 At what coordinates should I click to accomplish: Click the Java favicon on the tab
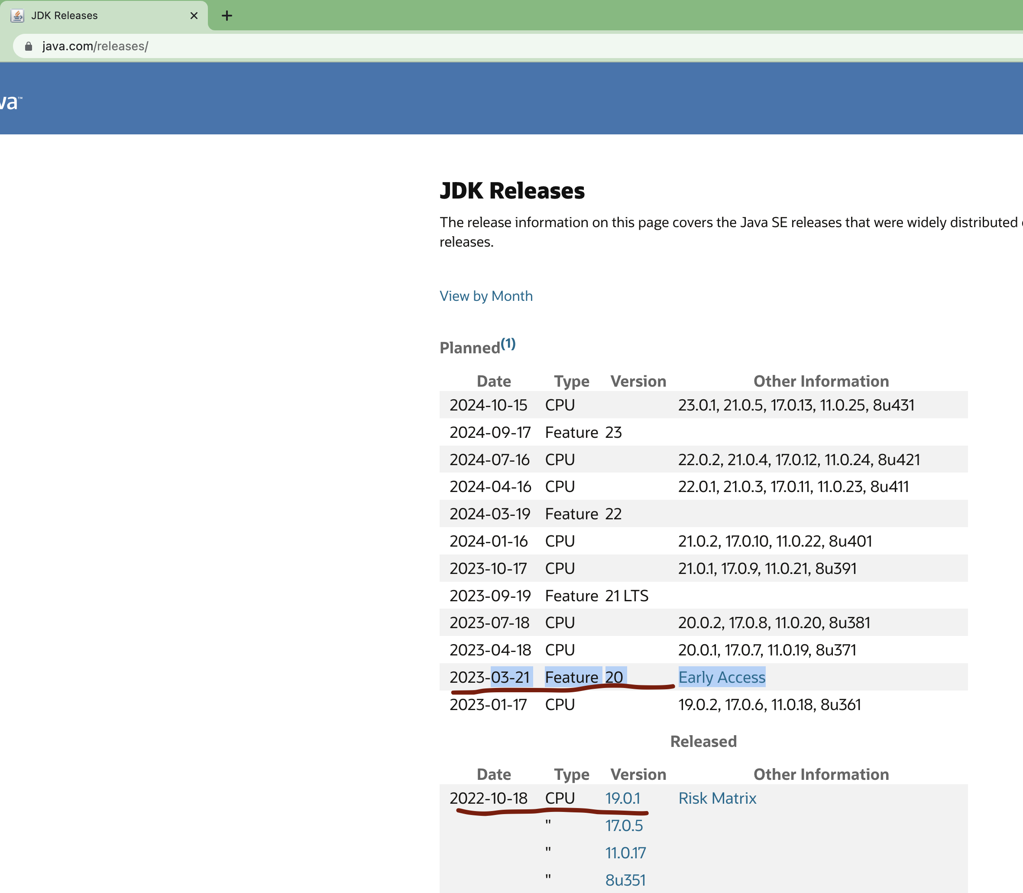point(17,16)
